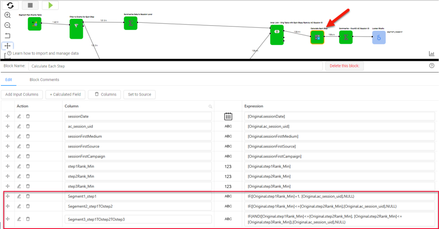Image resolution: width=439 pixels, height=229 pixels.
Task: Select the Filter to Events for Each Step block
Action: (76, 29)
